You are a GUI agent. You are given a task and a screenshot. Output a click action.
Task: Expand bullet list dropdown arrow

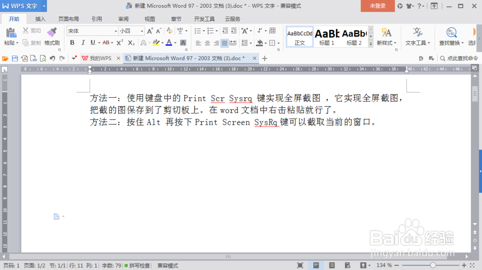pos(204,31)
